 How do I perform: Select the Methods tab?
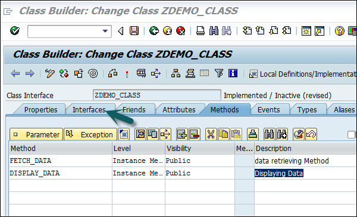click(224, 109)
